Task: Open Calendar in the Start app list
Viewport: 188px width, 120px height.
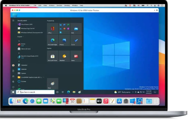Action: coord(22,69)
